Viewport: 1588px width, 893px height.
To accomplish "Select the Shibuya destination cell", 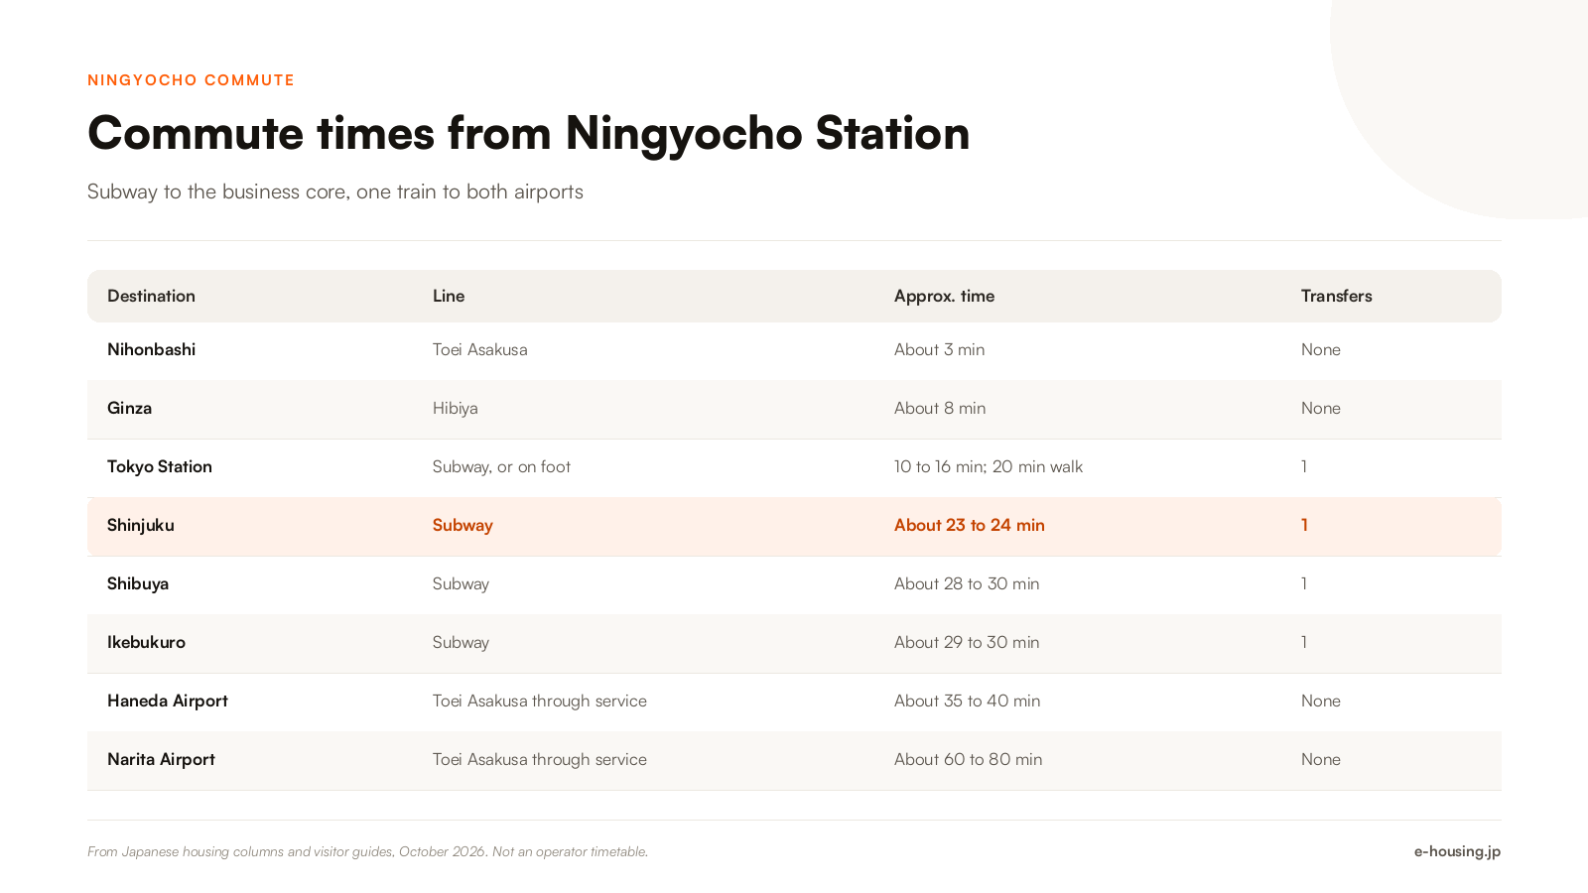I will (138, 583).
